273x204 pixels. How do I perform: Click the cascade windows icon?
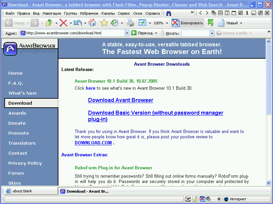(214, 13)
